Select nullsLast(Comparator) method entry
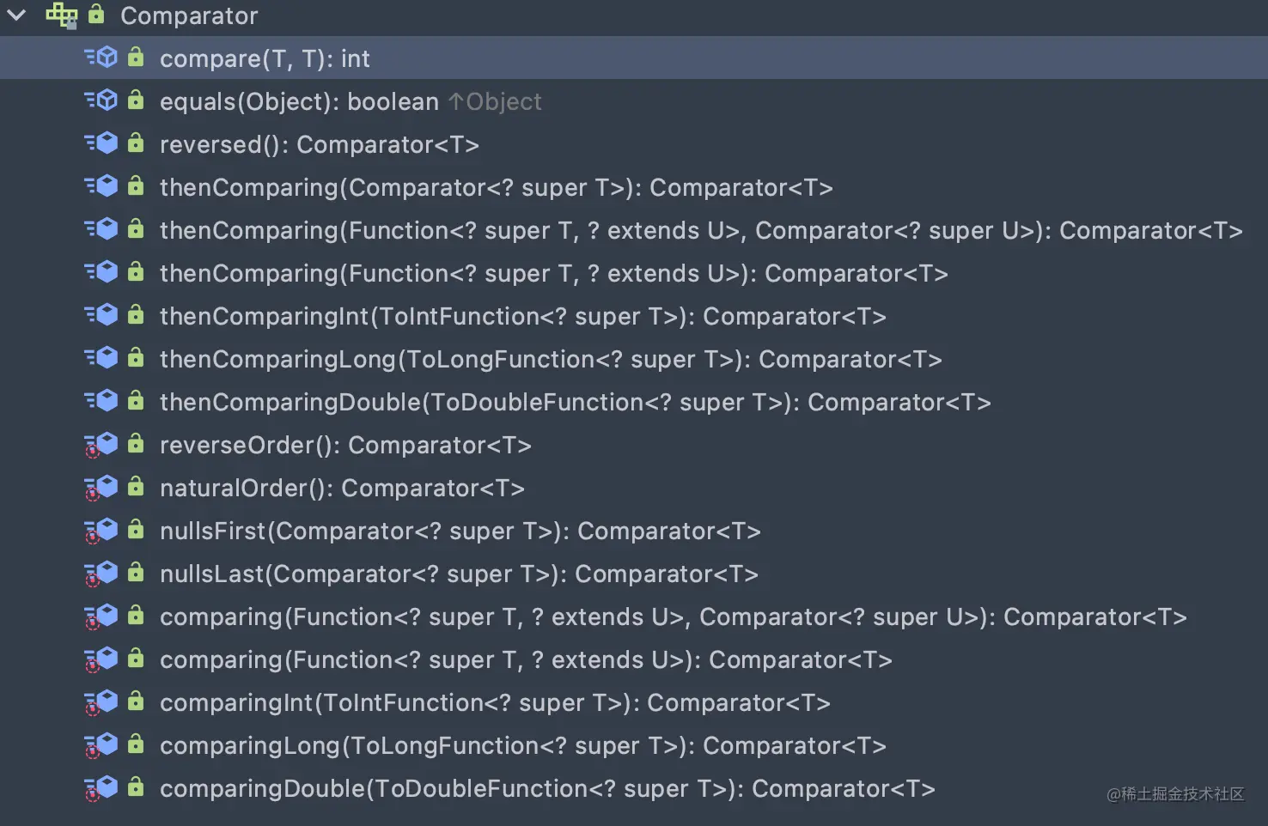The width and height of the screenshot is (1268, 826). (x=459, y=574)
